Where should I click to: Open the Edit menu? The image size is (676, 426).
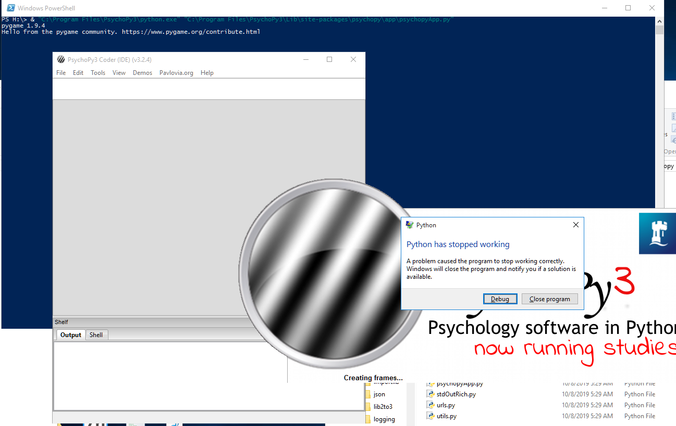[x=78, y=72]
